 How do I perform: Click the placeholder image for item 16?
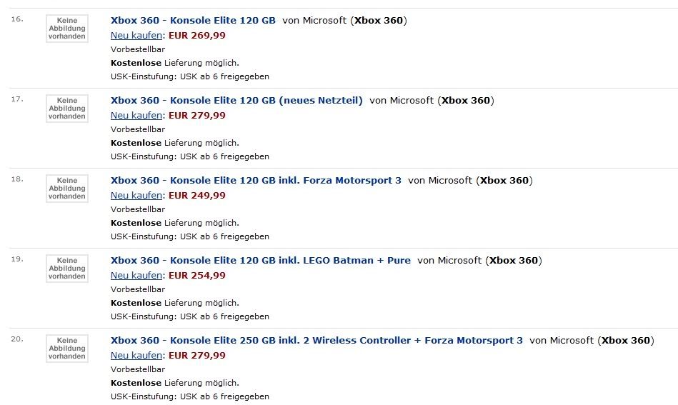point(67,29)
